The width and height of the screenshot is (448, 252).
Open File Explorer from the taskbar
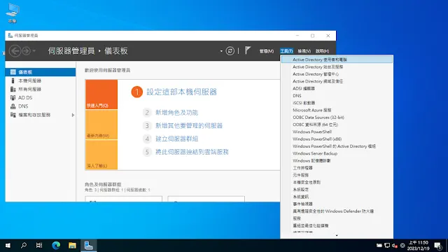click(72, 246)
